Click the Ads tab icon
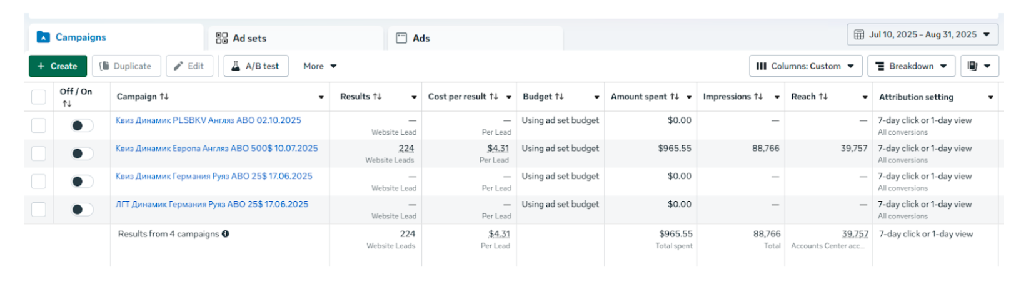Image resolution: width=1021 pixels, height=297 pixels. pos(401,38)
